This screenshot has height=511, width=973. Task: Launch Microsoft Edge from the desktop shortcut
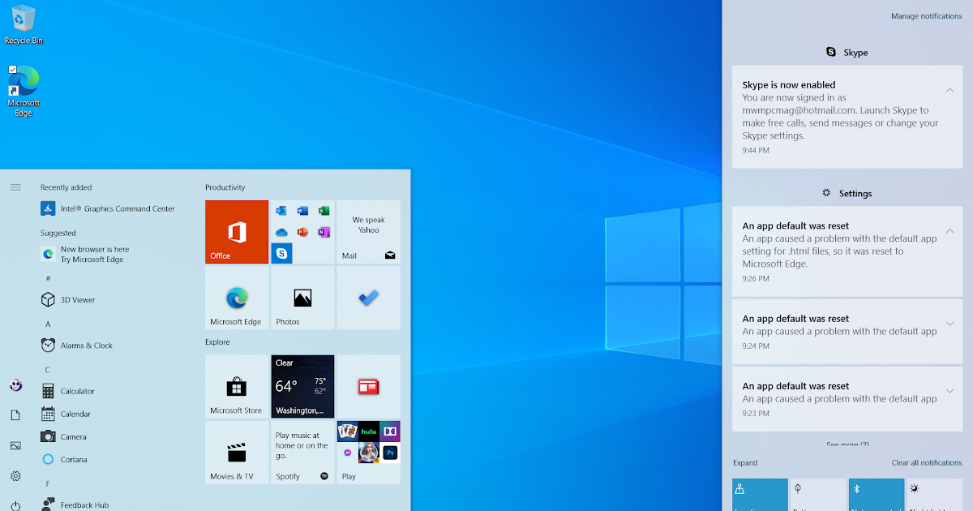[x=24, y=91]
